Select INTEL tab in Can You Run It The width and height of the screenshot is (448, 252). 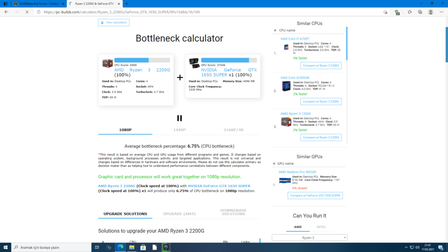(321, 227)
